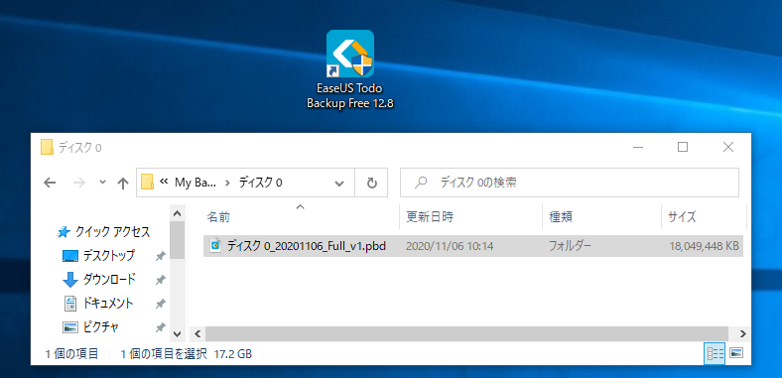Open the recent locations dropdown arrow
Screen dimensions: 782x378
[103, 183]
